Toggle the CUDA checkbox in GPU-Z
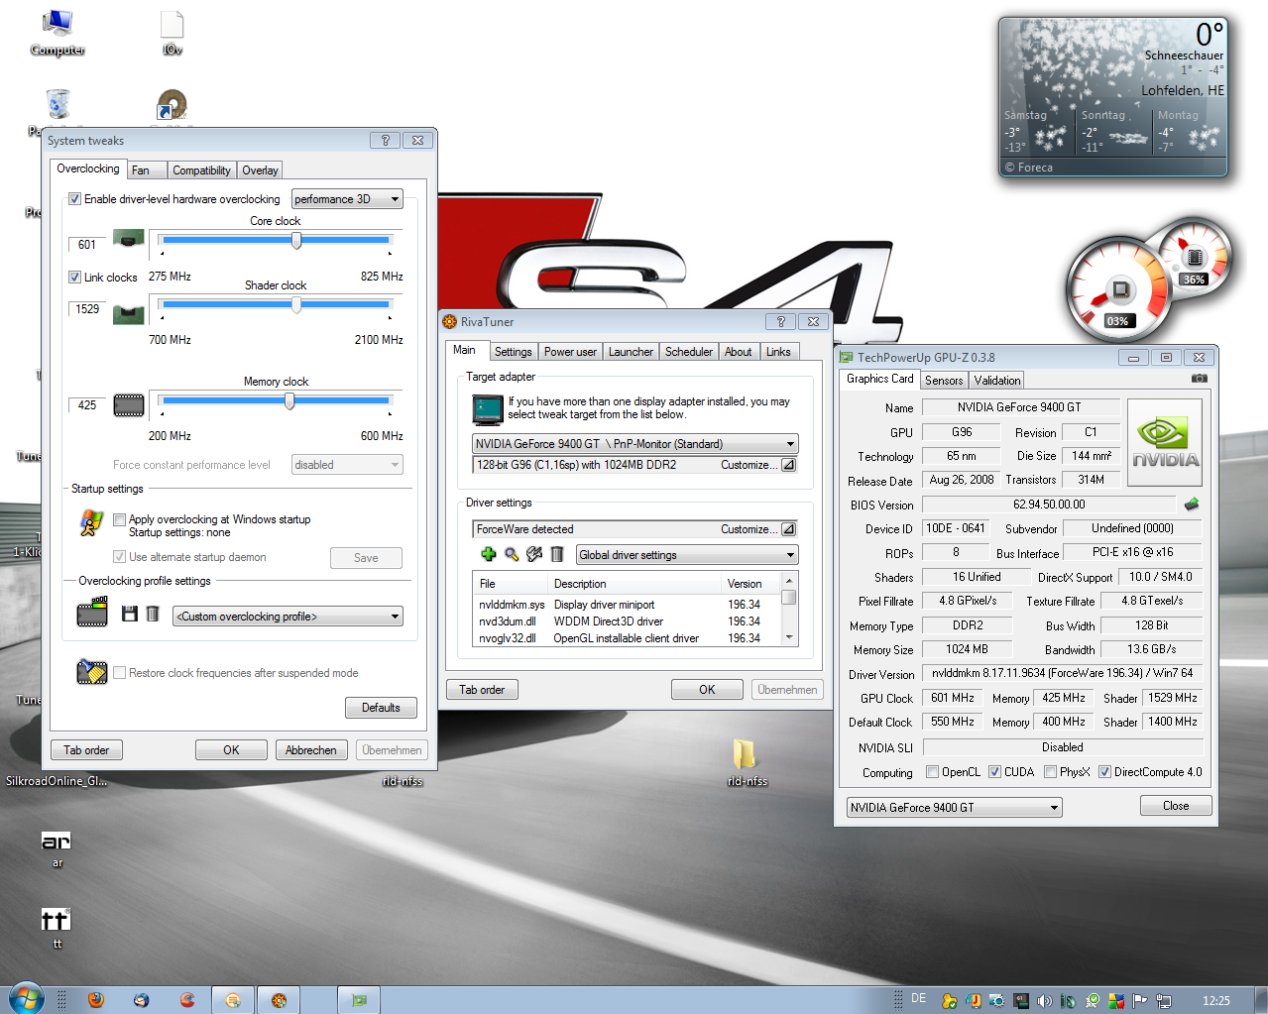This screenshot has height=1014, width=1268. coord(994,772)
